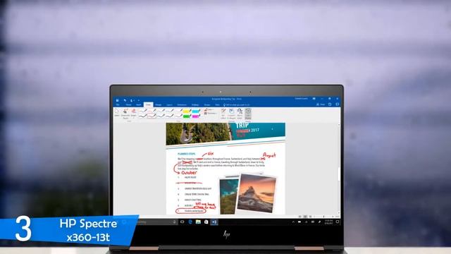
Task: Click the Share button in Word
Action: [321, 104]
